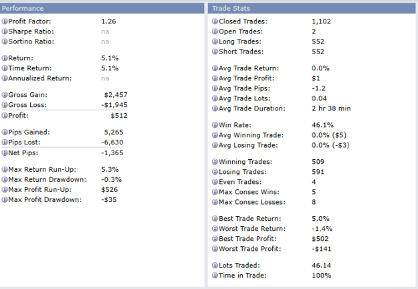418x289 pixels.
Task: Open the info icon next to Win Rate
Action: click(215, 125)
